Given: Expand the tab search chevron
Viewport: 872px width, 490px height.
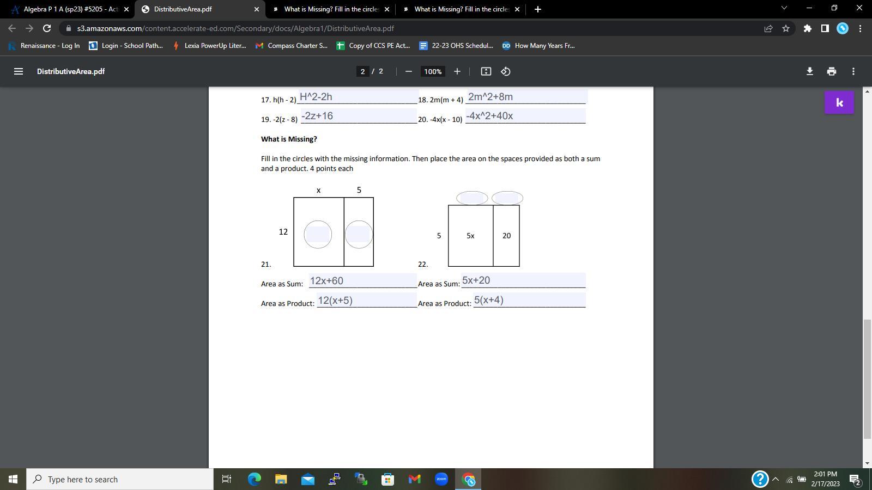Looking at the screenshot, I should point(784,8).
